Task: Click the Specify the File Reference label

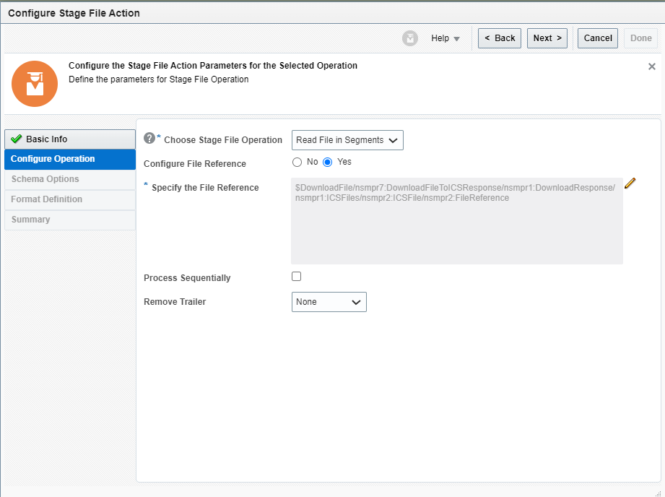Action: [x=205, y=188]
